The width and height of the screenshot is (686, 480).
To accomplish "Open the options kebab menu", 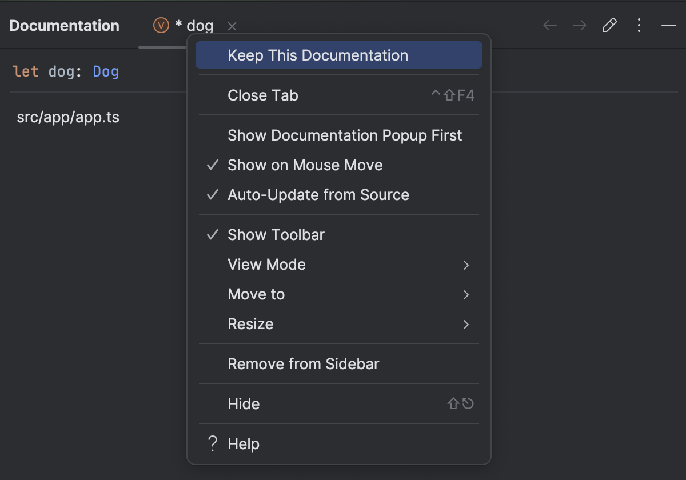I will (x=639, y=25).
